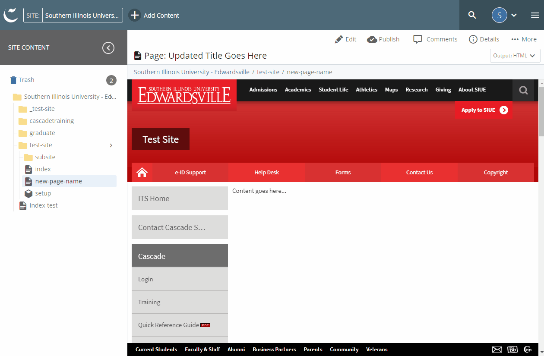Open Giving nav item
The image size is (544, 356).
[x=443, y=90]
